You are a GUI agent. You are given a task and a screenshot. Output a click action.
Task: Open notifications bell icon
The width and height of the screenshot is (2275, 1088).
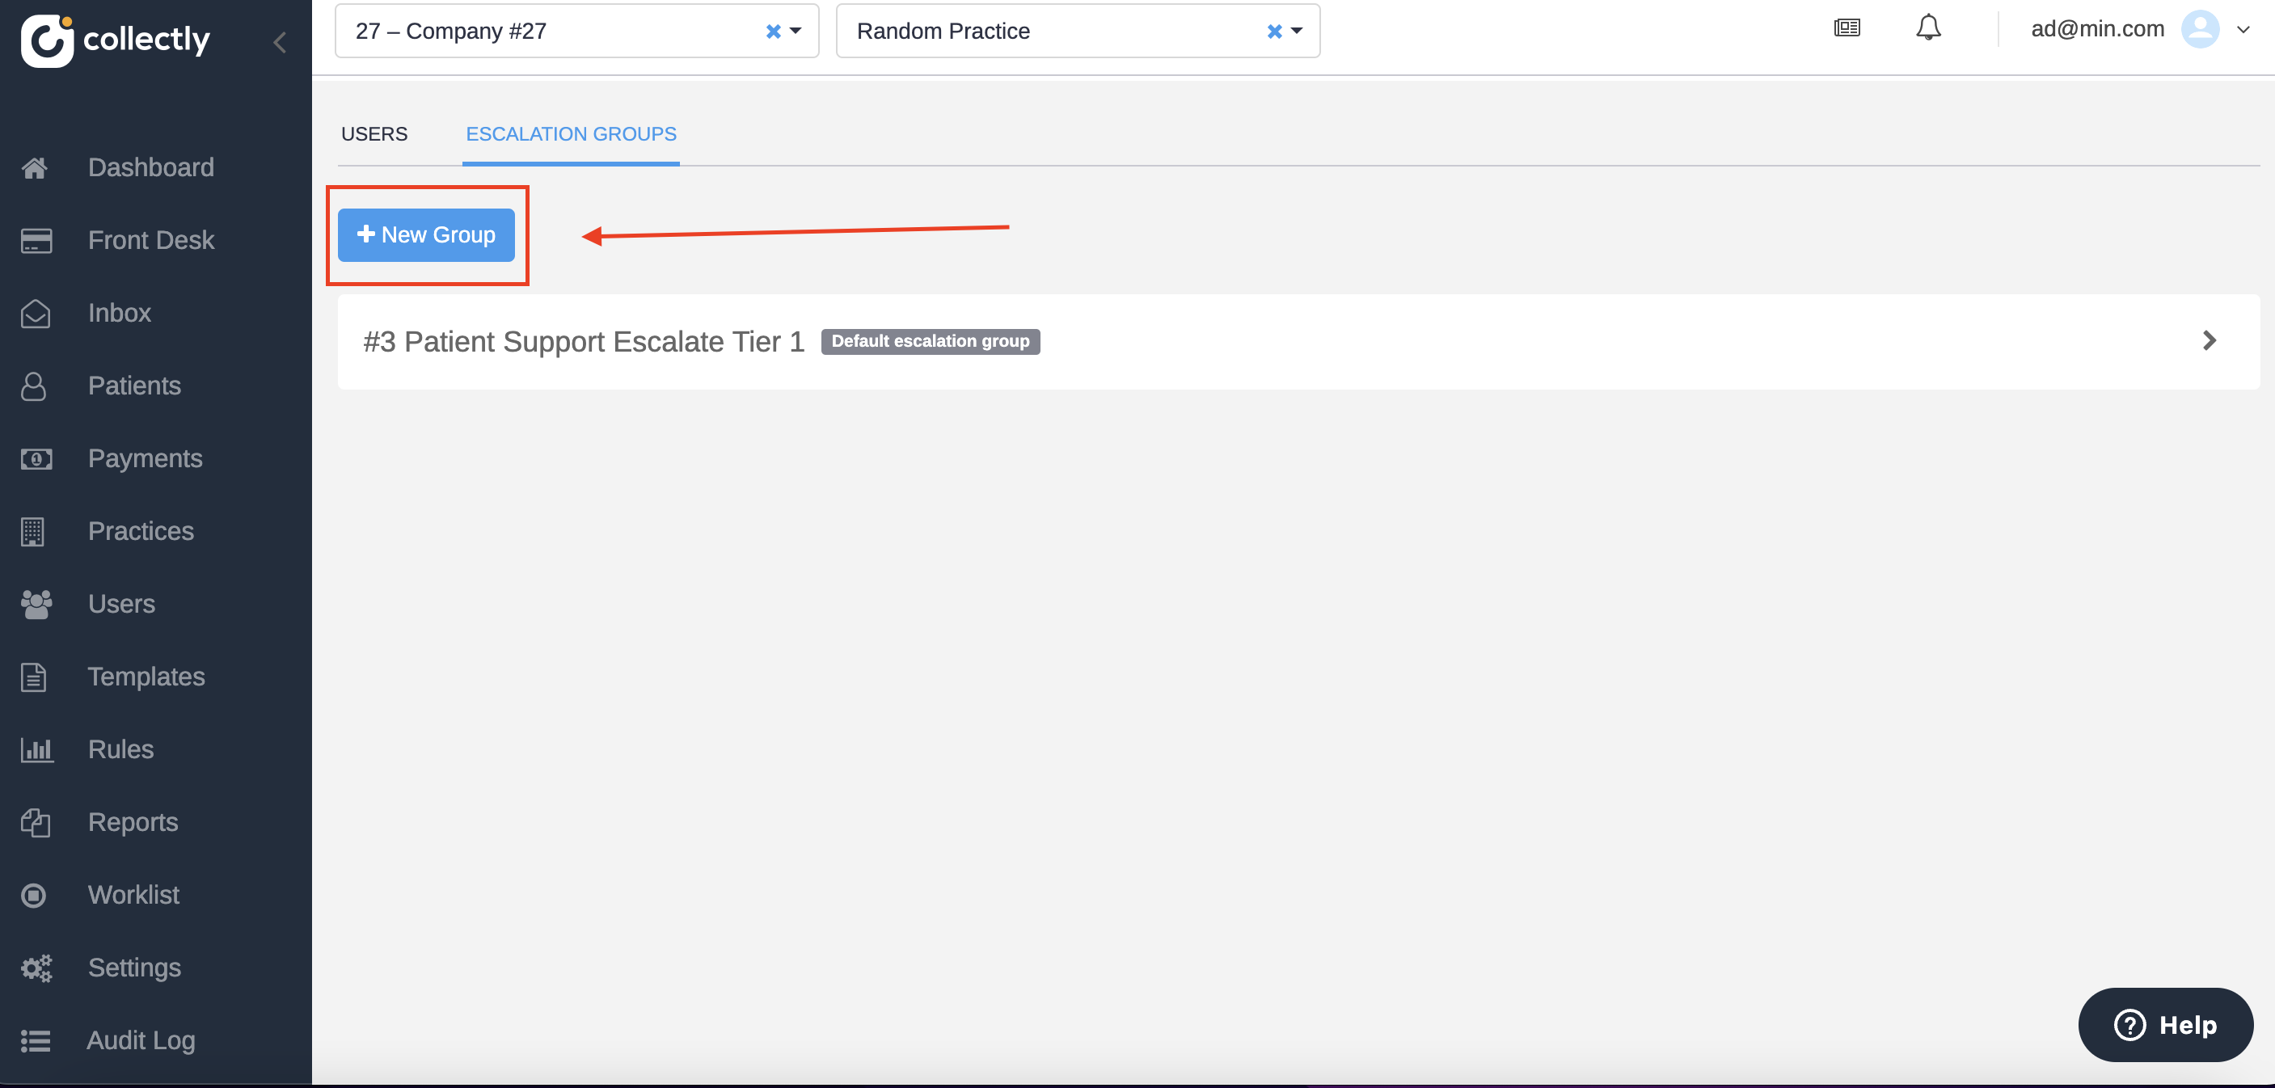point(1928,28)
